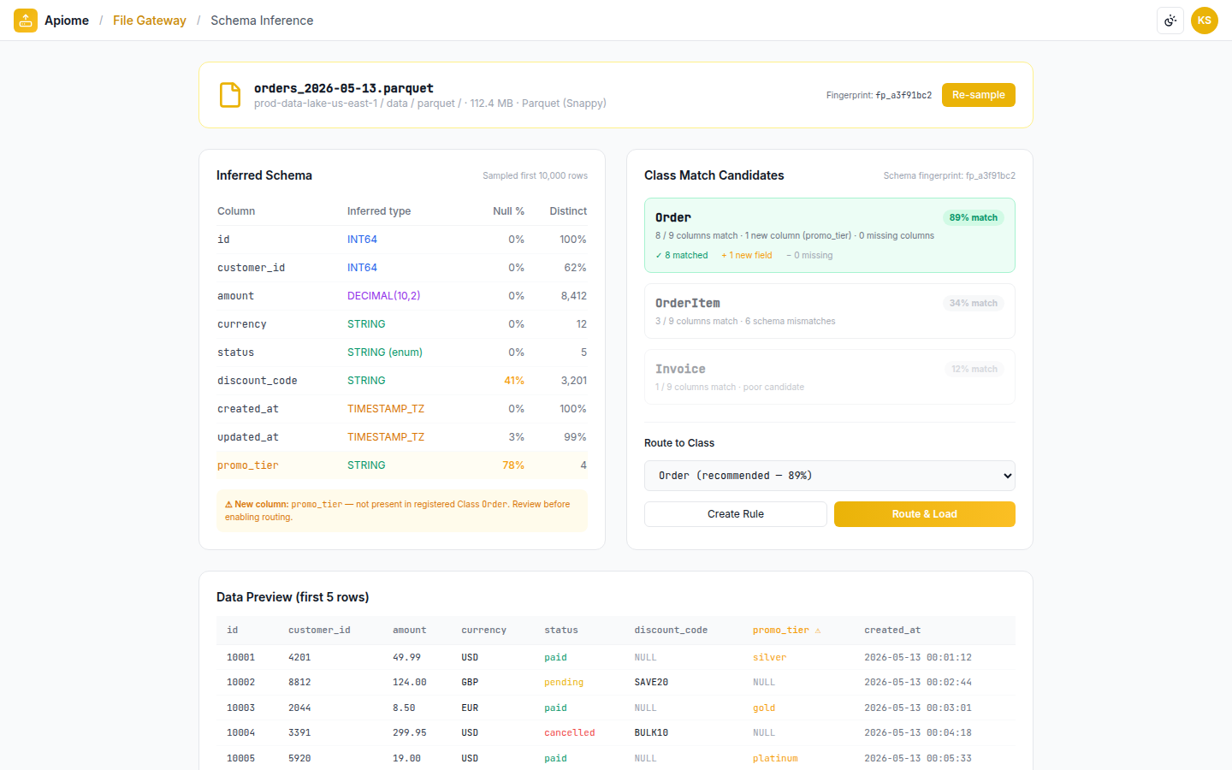Click the 78% null value for promo_tier
This screenshot has height=770, width=1232.
click(513, 465)
